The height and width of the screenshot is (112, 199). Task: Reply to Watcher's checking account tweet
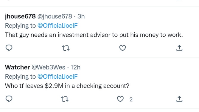[x=9, y=99]
